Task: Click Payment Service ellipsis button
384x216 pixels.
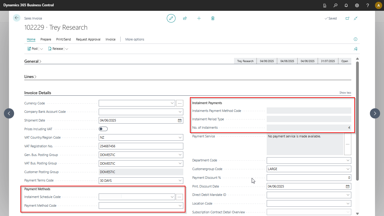Action: point(348,144)
